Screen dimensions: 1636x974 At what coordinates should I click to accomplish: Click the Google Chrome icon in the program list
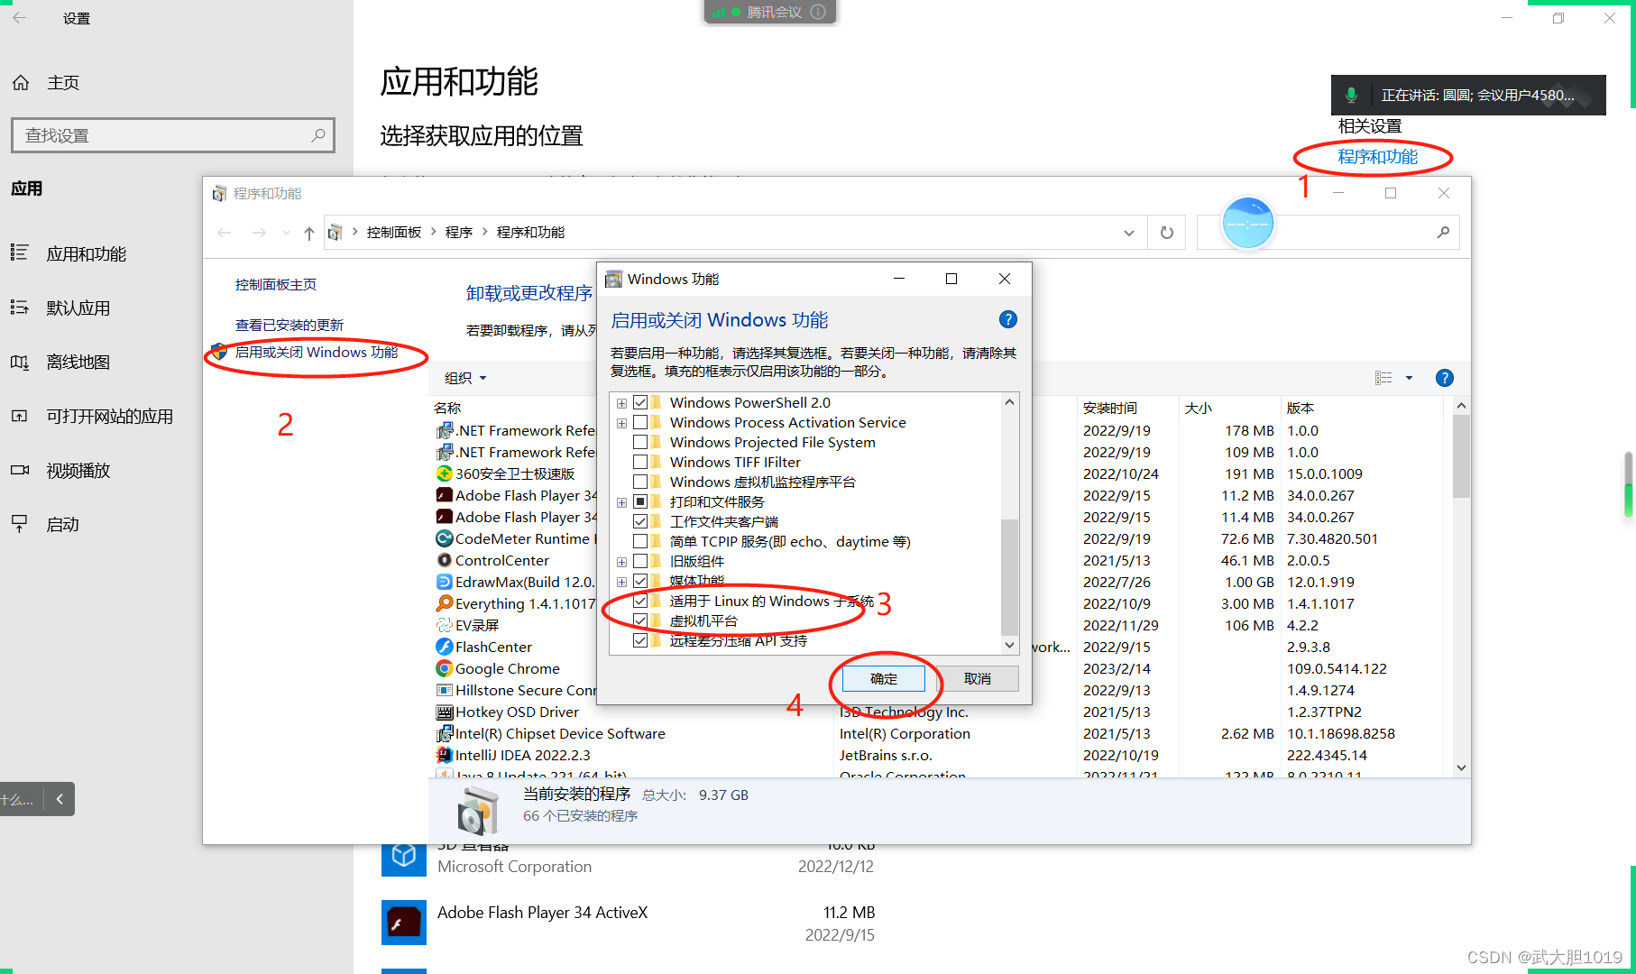point(444,668)
